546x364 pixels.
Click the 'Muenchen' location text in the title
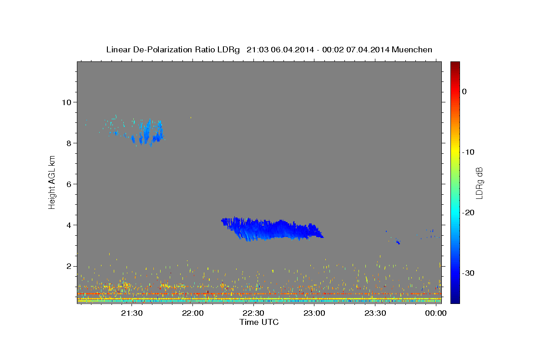point(412,50)
